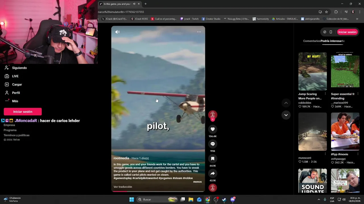Share the video with the arrow icon
Screen dimensions: 364x204
[x=212, y=173]
